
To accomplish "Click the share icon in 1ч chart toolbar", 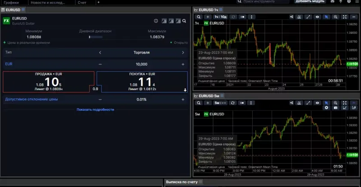I will [x=292, y=17].
